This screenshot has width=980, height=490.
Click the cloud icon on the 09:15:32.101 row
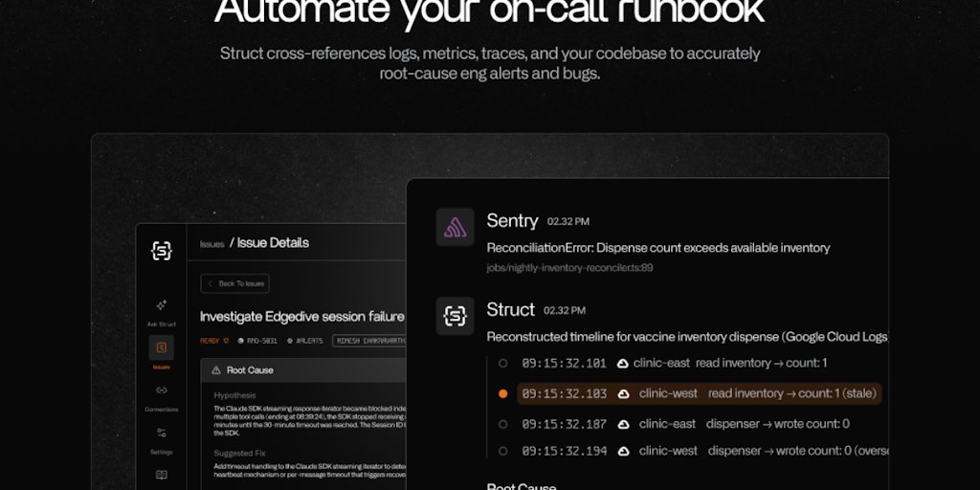(622, 363)
